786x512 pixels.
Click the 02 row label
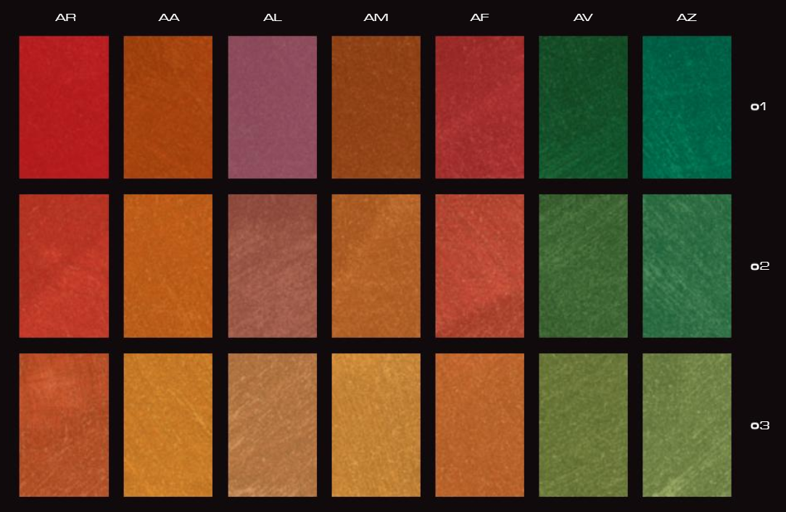pyautogui.click(x=759, y=266)
